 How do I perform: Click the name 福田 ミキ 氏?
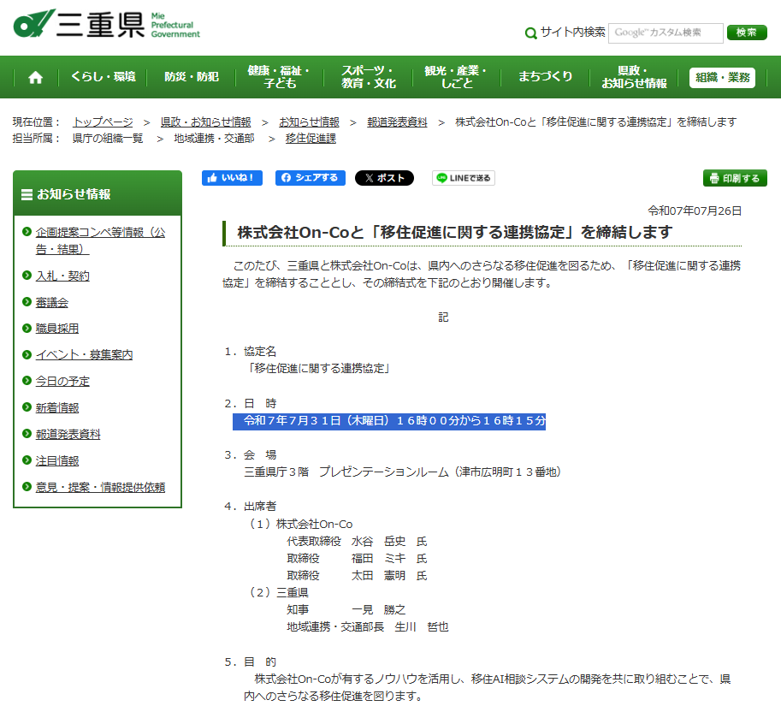click(389, 559)
